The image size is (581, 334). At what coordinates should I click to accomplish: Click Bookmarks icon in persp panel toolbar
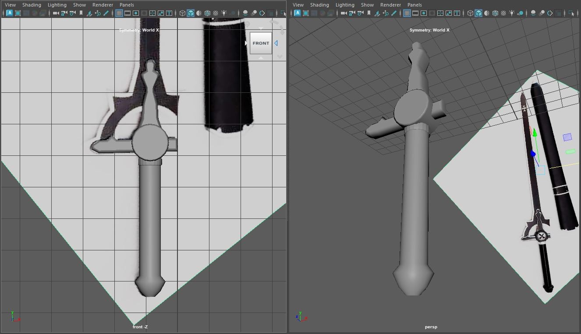(x=368, y=13)
